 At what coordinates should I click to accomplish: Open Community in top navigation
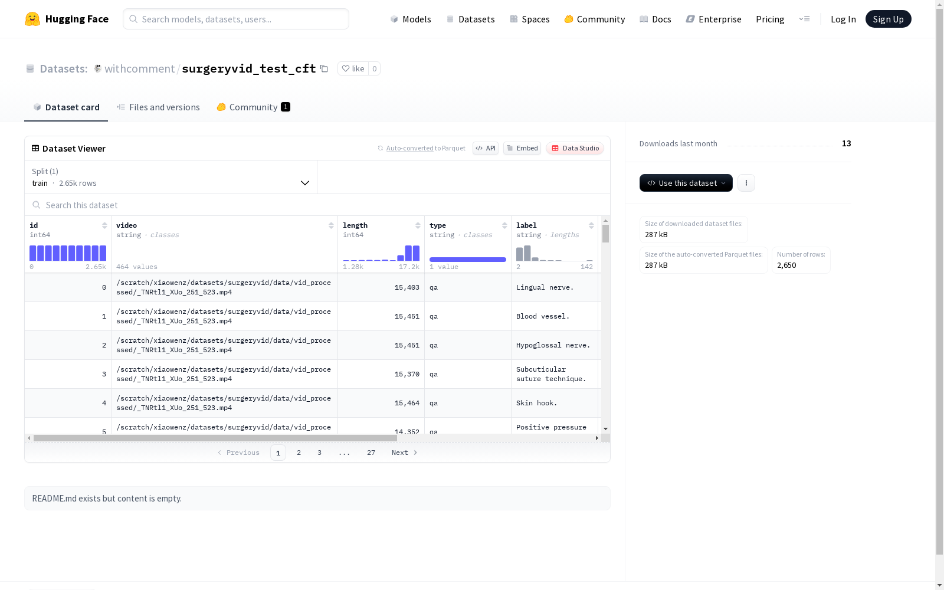(x=595, y=19)
